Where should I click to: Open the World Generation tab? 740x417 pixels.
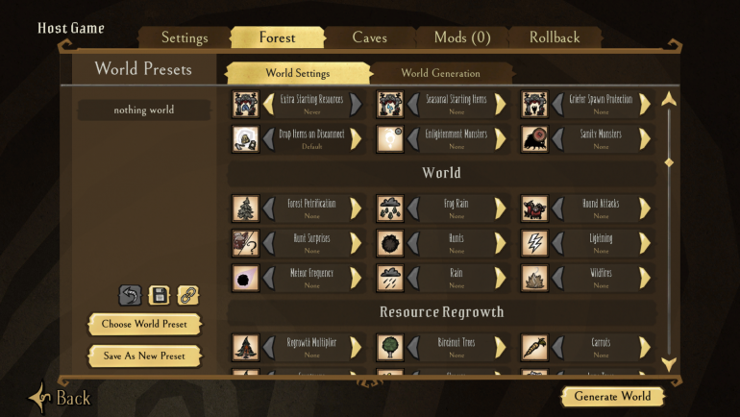coord(441,73)
